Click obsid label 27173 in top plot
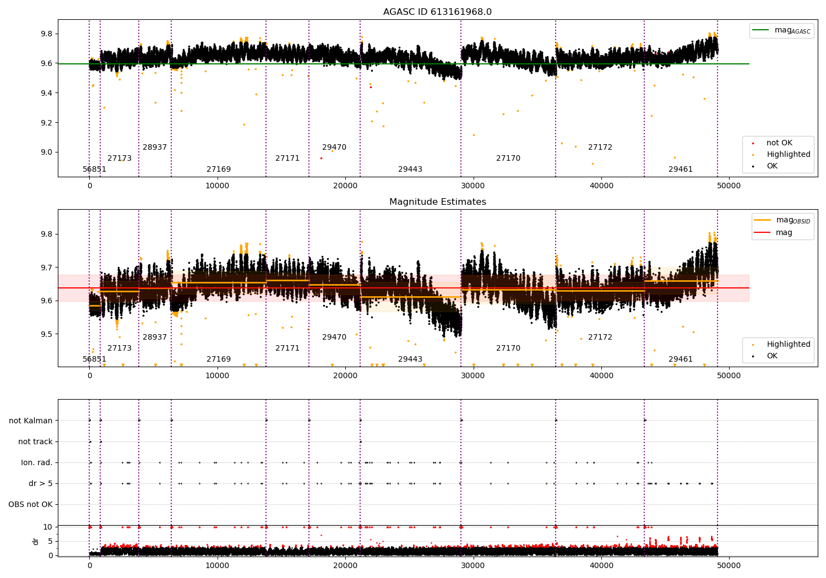This screenshot has height=578, width=826. pos(119,159)
